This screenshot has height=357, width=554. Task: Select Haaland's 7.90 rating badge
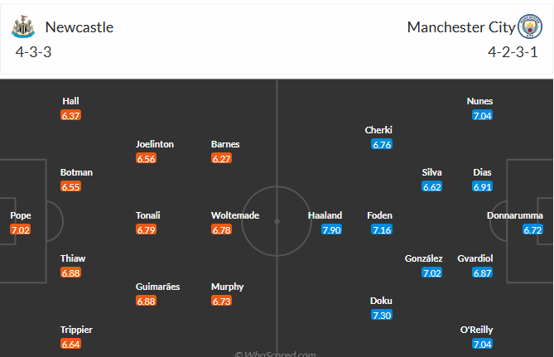coord(331,229)
